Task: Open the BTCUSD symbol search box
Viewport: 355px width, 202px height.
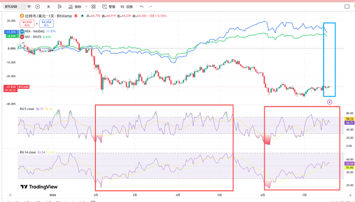Action: (14, 7)
